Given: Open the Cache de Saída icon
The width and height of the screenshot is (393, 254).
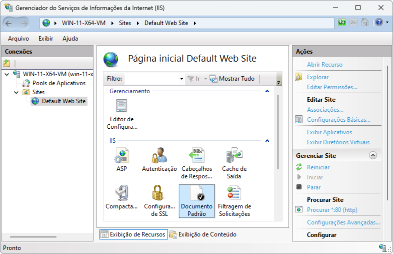Looking at the screenshot, I should point(234,156).
